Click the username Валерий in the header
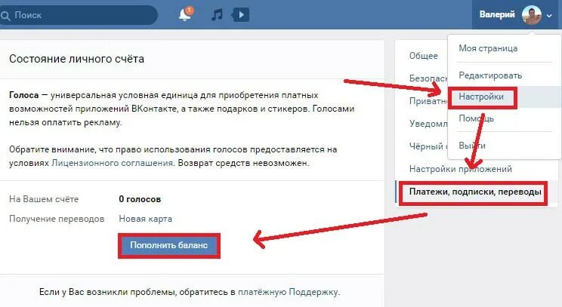The width and height of the screenshot is (562, 307). 497,14
